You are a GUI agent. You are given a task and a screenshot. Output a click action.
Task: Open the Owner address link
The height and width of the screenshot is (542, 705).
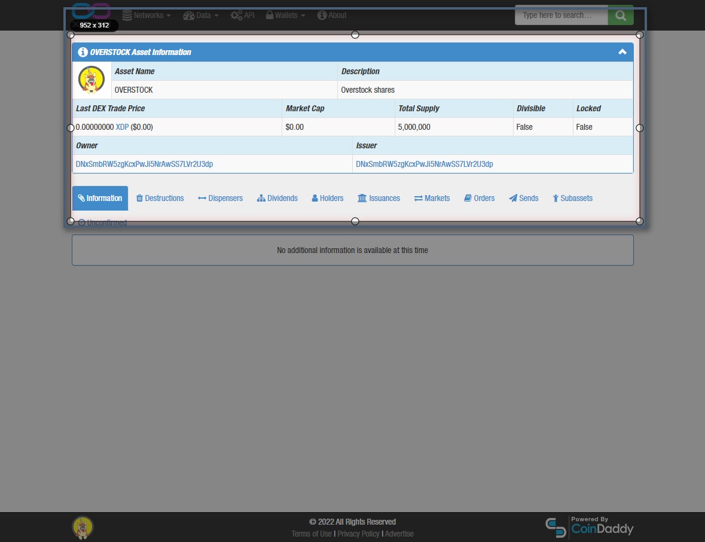[x=144, y=164]
